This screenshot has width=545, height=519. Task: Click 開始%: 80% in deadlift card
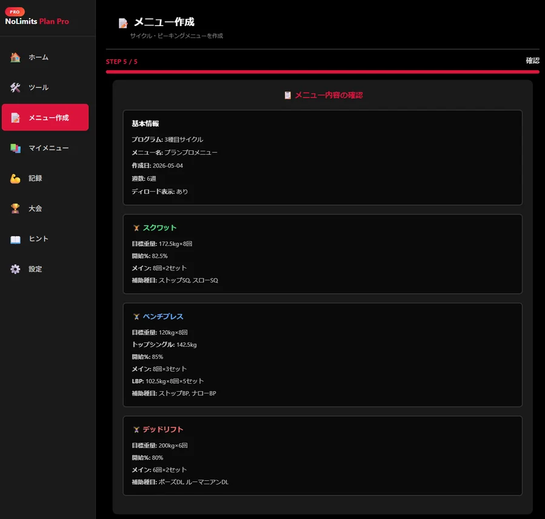[147, 458]
